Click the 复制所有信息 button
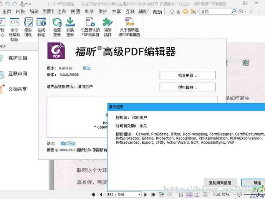Viewport: 265px width, 199px height. click(x=220, y=182)
